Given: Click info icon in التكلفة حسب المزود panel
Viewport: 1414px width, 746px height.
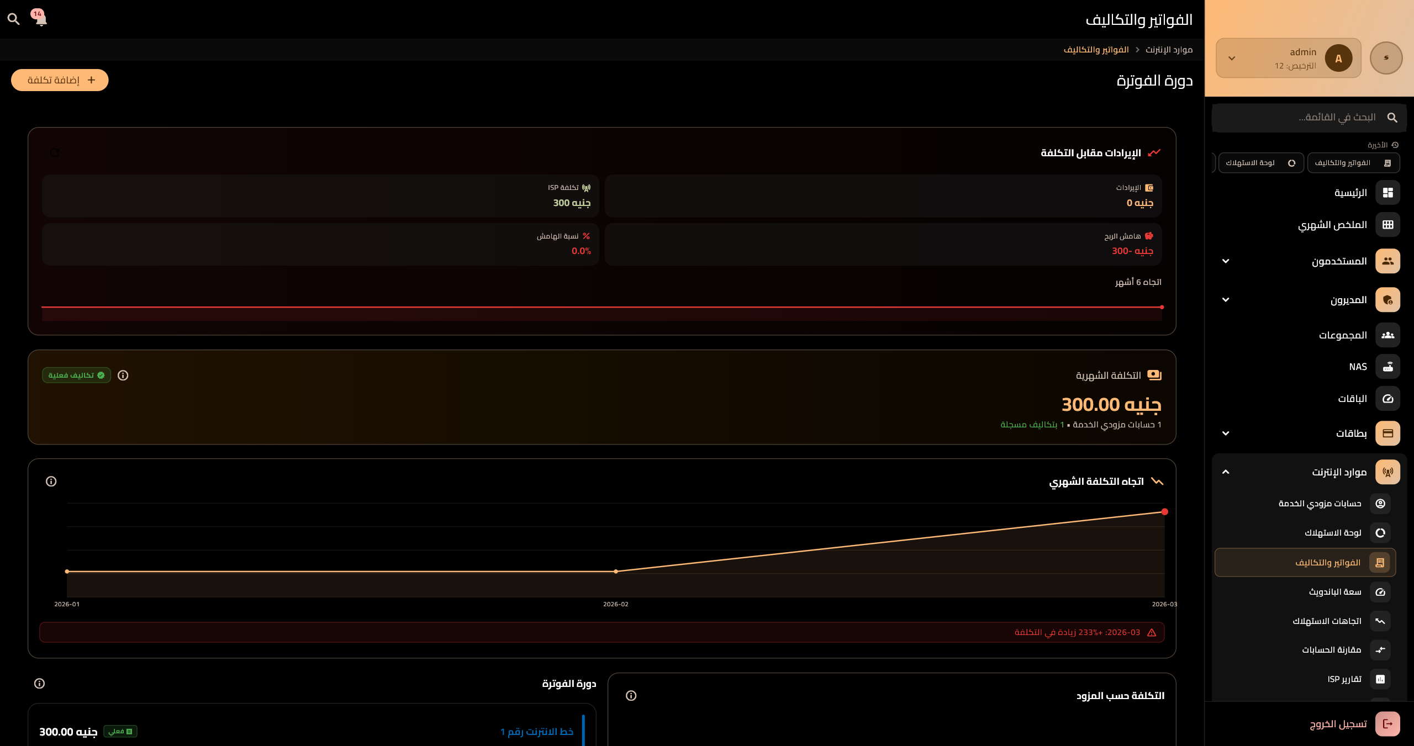Looking at the screenshot, I should [631, 696].
